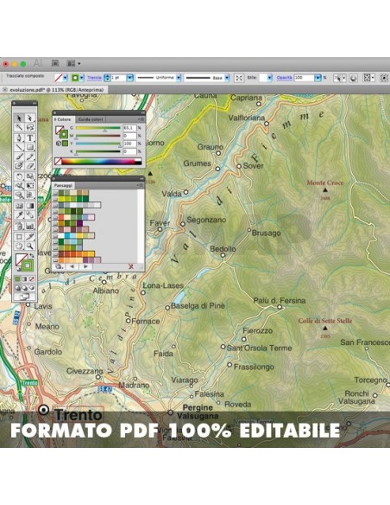Switch to the Colore tab
This screenshot has width=390, height=505.
[64, 119]
